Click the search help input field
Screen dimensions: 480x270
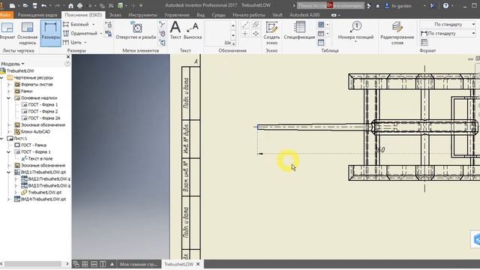[x=331, y=5]
